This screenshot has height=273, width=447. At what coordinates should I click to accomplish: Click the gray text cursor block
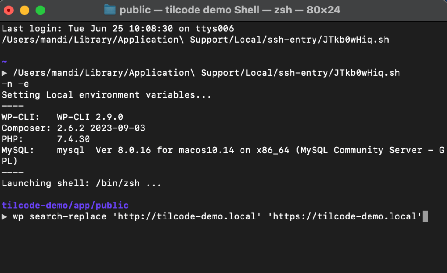[425, 216]
